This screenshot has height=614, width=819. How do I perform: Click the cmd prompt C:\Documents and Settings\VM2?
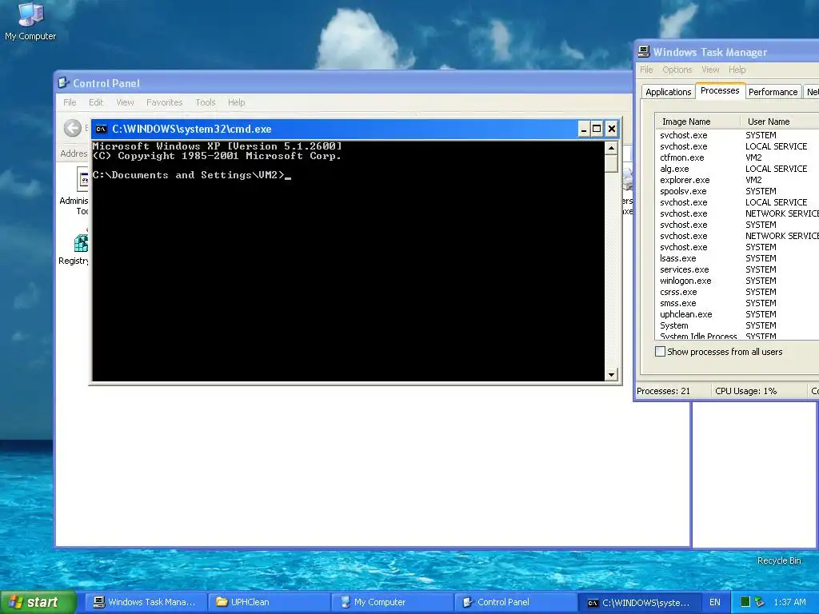point(189,175)
